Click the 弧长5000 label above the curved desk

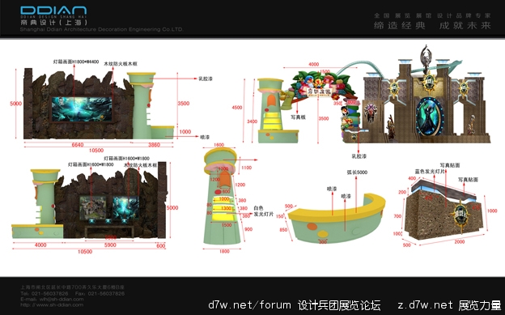357,172
